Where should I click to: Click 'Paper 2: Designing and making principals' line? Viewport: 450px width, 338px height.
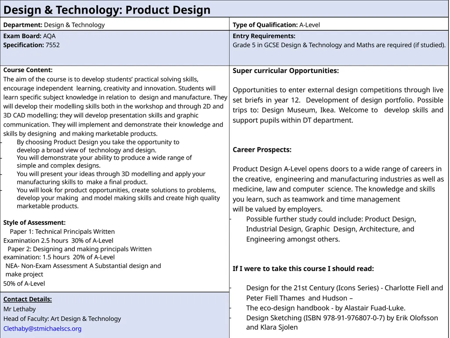tap(80, 249)
